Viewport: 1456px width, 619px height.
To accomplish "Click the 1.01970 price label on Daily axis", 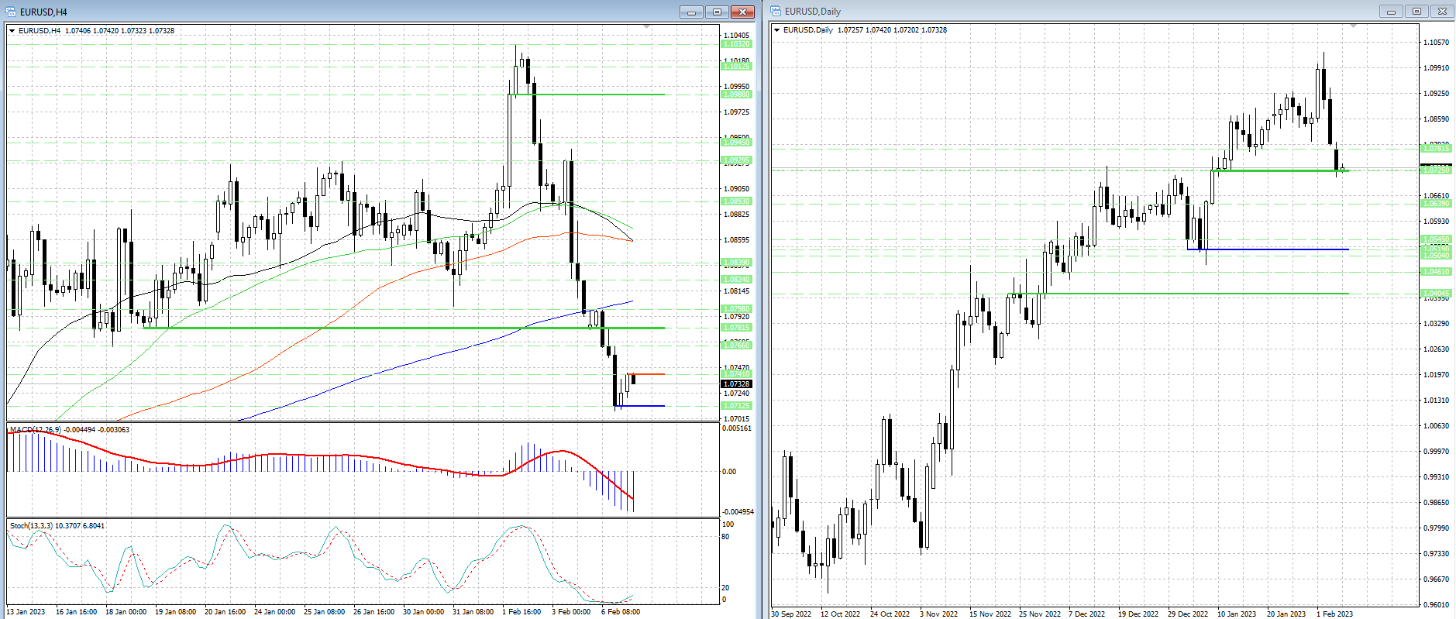I will click(x=1436, y=375).
